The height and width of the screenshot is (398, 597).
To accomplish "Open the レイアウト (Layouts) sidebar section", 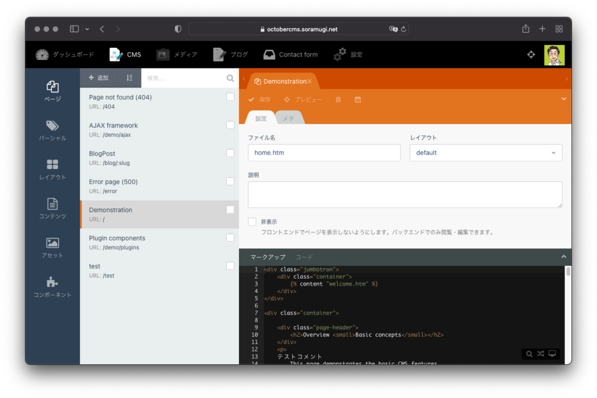I will (52, 170).
